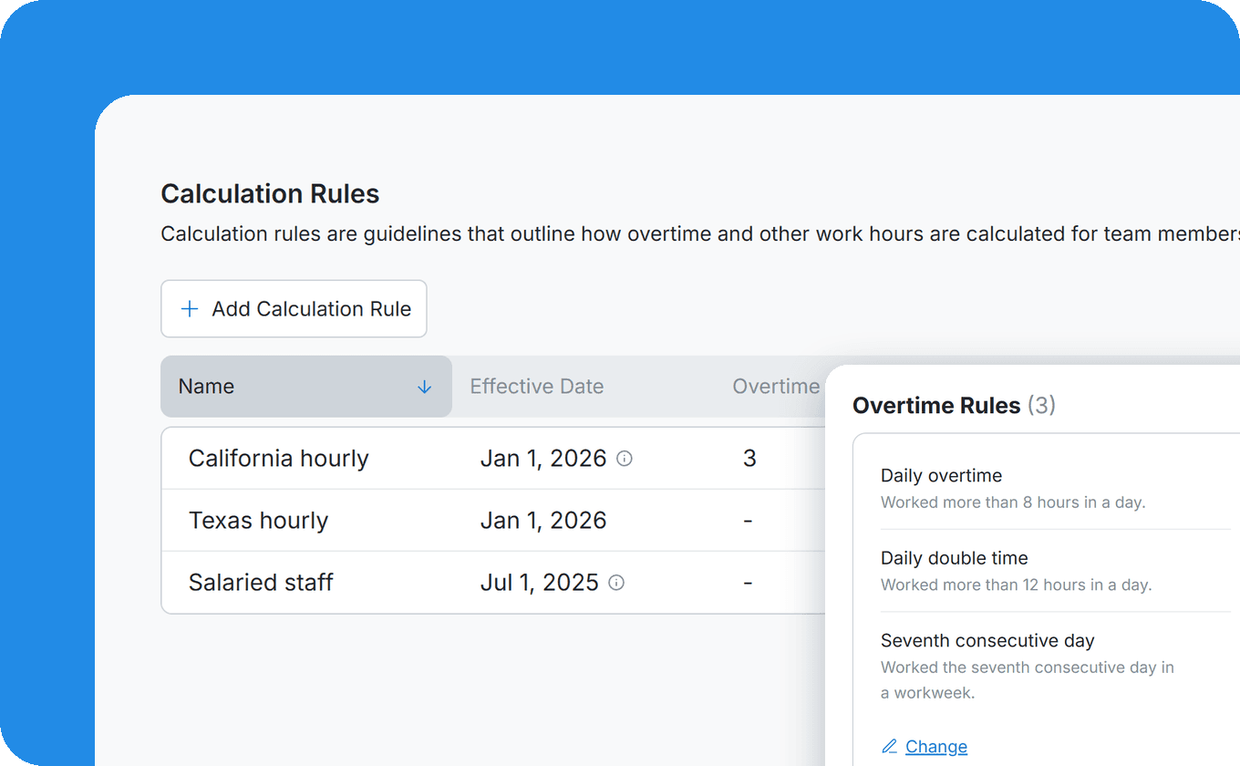Click the Overtime Rules panel heading
The height and width of the screenshot is (766, 1240).
(x=954, y=406)
